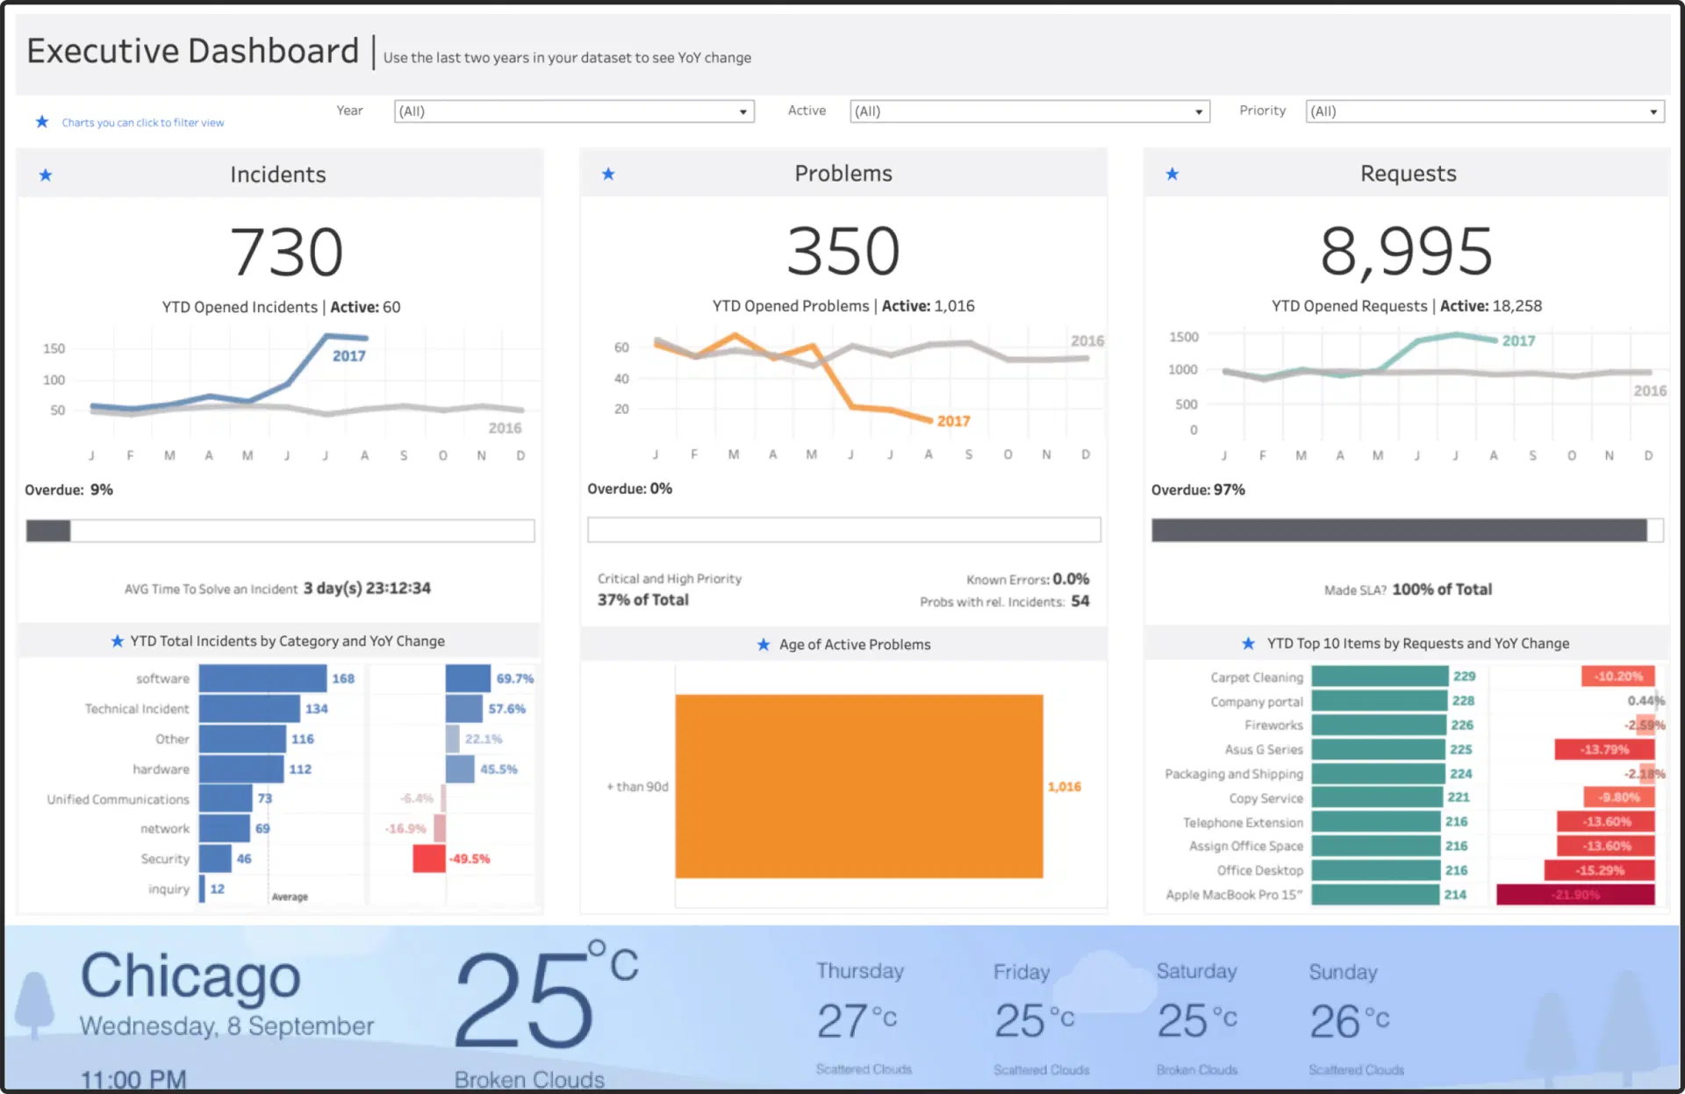Filter by Carpet Cleaning requests bar

click(x=1379, y=676)
